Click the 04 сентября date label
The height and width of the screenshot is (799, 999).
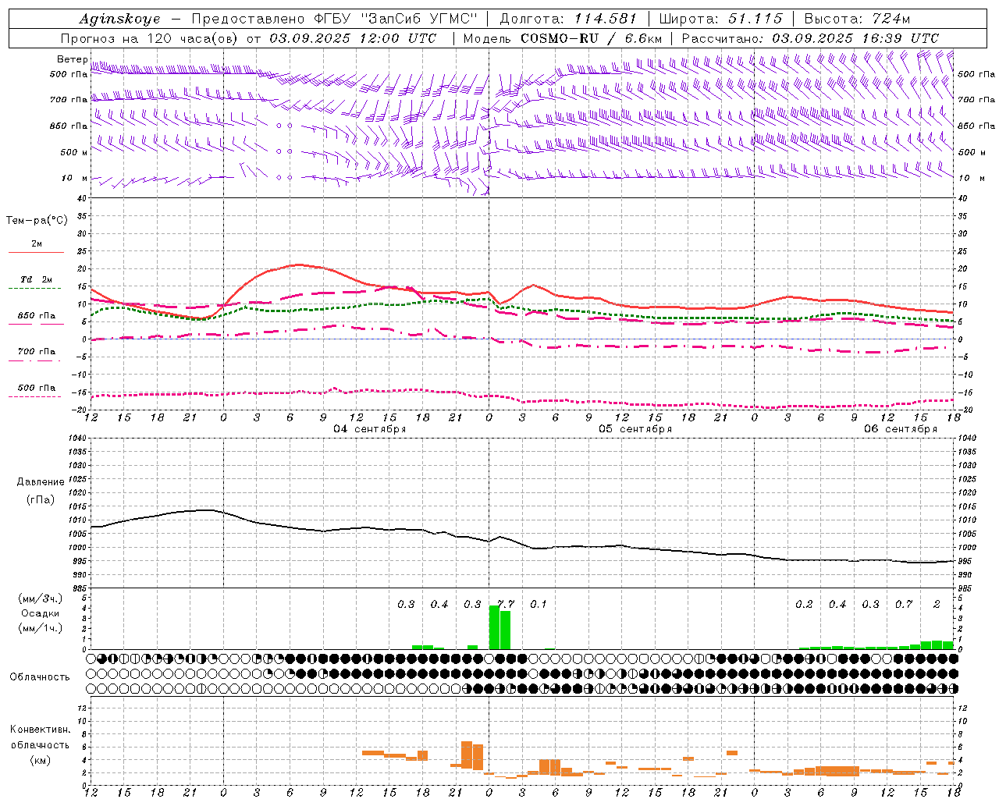[369, 429]
